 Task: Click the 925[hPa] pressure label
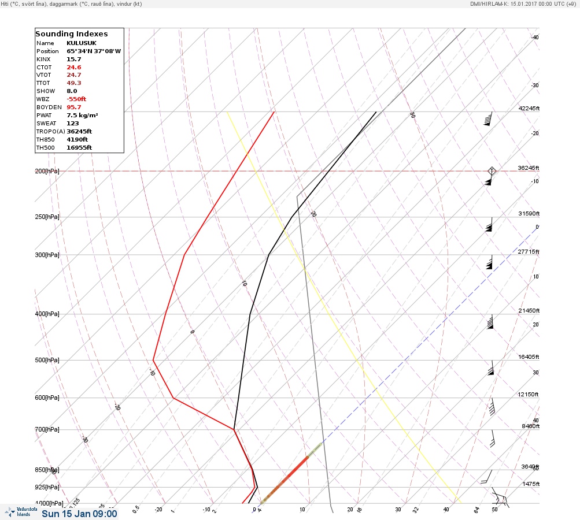click(x=47, y=487)
